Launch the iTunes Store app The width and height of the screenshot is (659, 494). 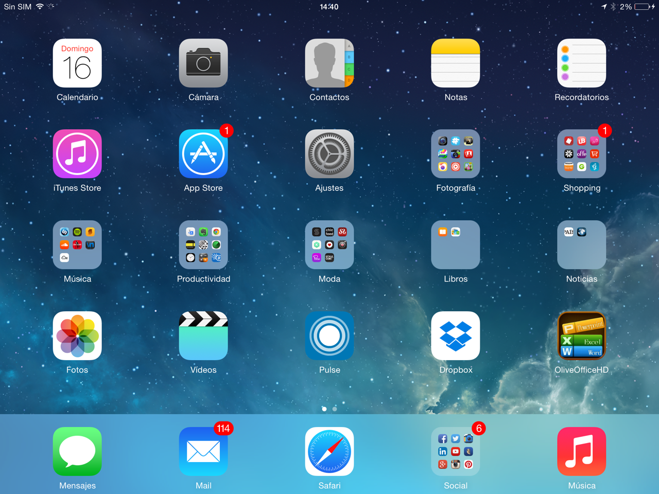77,154
